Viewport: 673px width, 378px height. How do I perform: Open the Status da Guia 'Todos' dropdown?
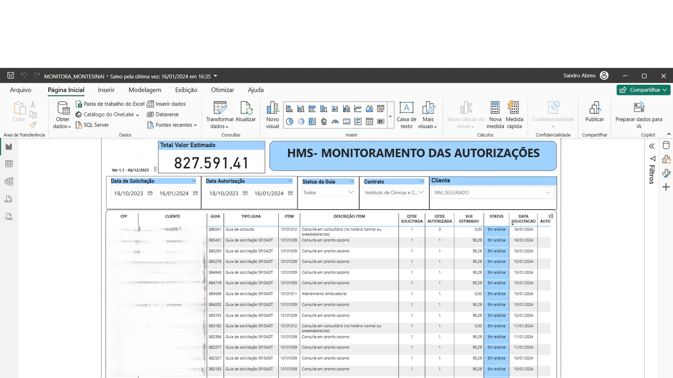(328, 192)
